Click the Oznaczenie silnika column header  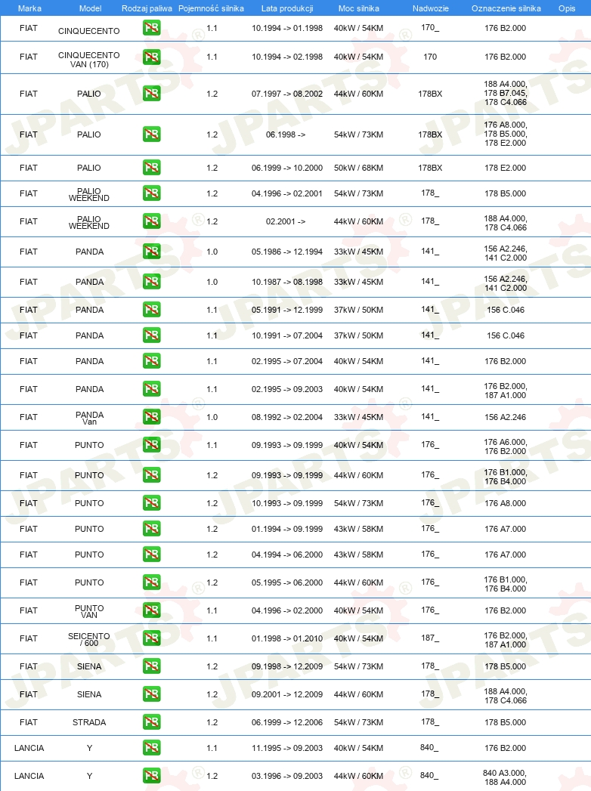[506, 8]
